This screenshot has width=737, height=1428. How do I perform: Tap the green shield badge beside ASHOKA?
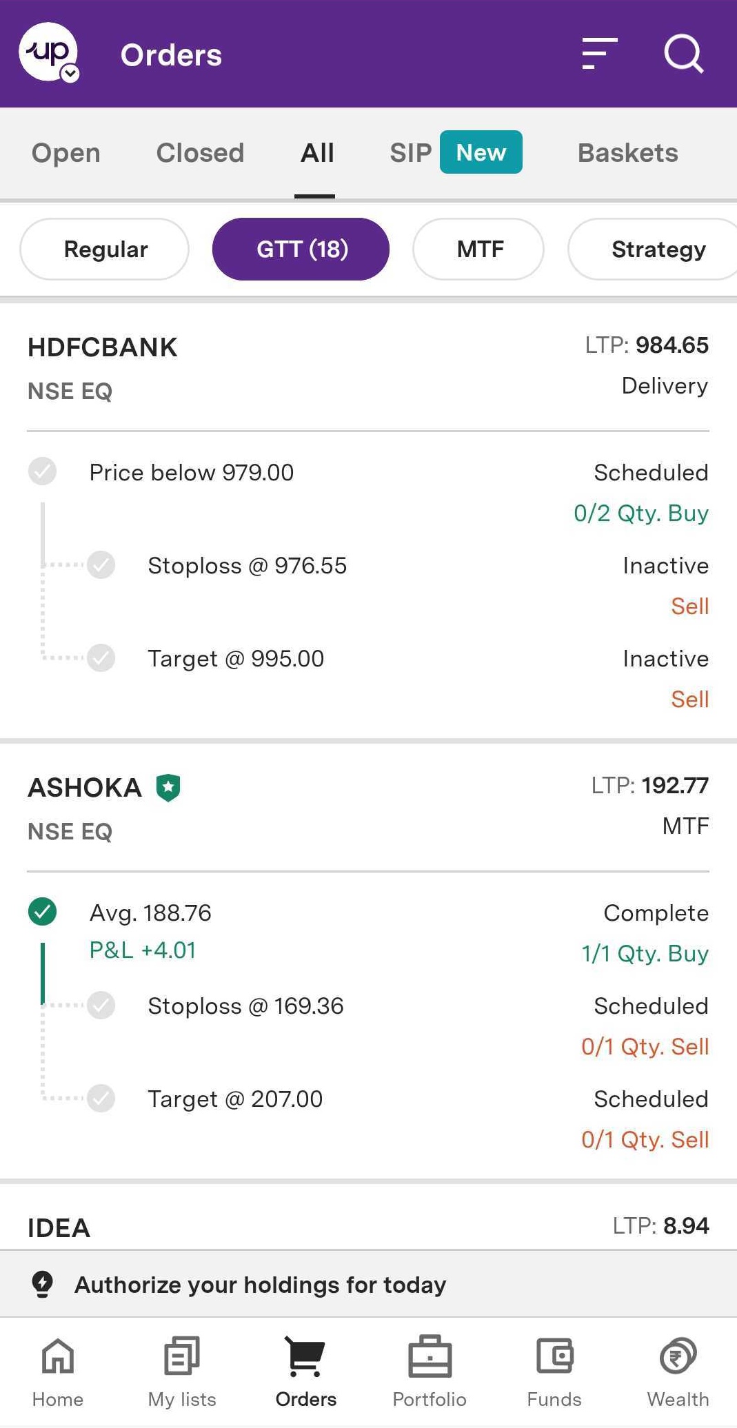(x=168, y=787)
